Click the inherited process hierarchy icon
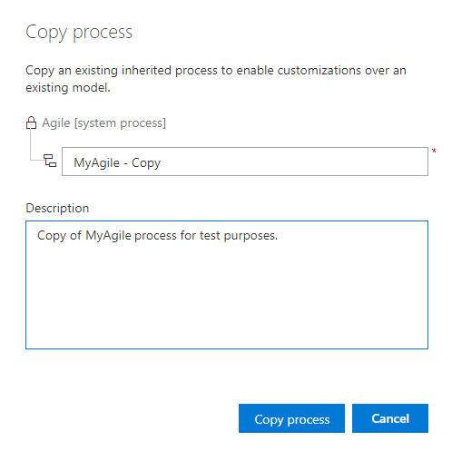 pos(50,161)
